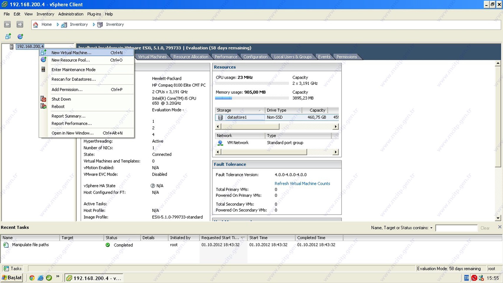Click summary pane scroll down arrow
The height and width of the screenshot is (283, 503).
[x=498, y=218]
